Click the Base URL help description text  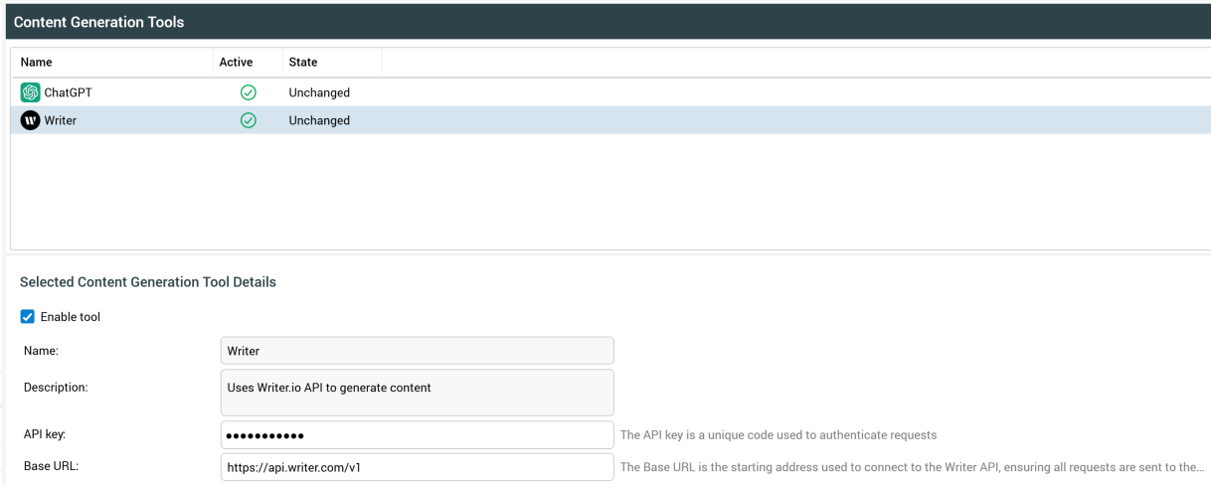click(x=911, y=467)
